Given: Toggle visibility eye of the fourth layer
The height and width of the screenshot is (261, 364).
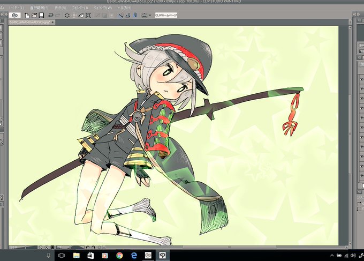Looking at the screenshot, I should pos(362,108).
